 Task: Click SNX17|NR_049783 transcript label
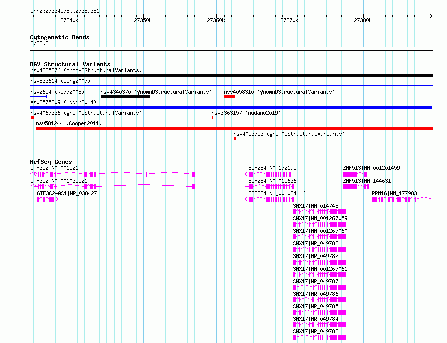pos(315,243)
